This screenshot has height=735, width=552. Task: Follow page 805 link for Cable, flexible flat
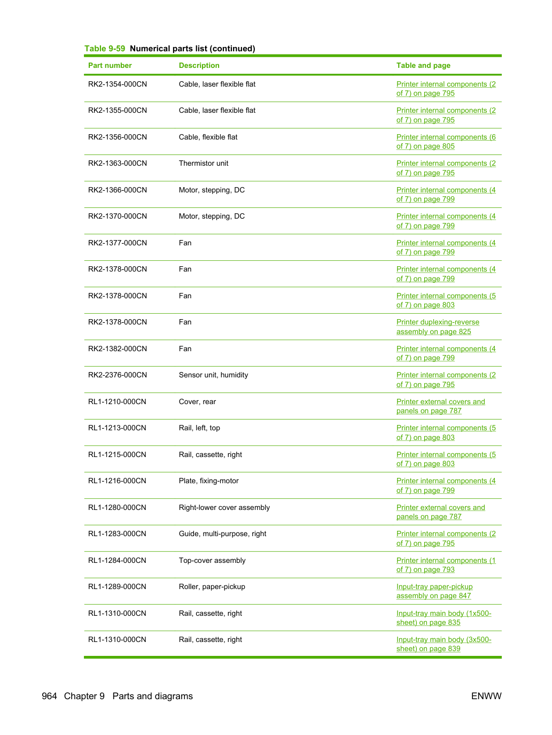click(446, 142)
